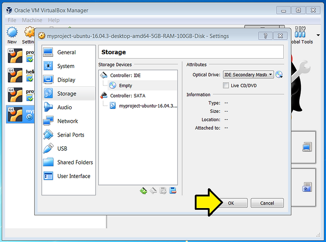
Task: Click the add new storage attachment icon
Action: click(x=163, y=190)
